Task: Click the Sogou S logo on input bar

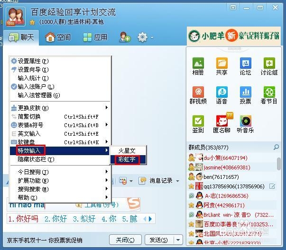Action: pyautogui.click(x=134, y=204)
